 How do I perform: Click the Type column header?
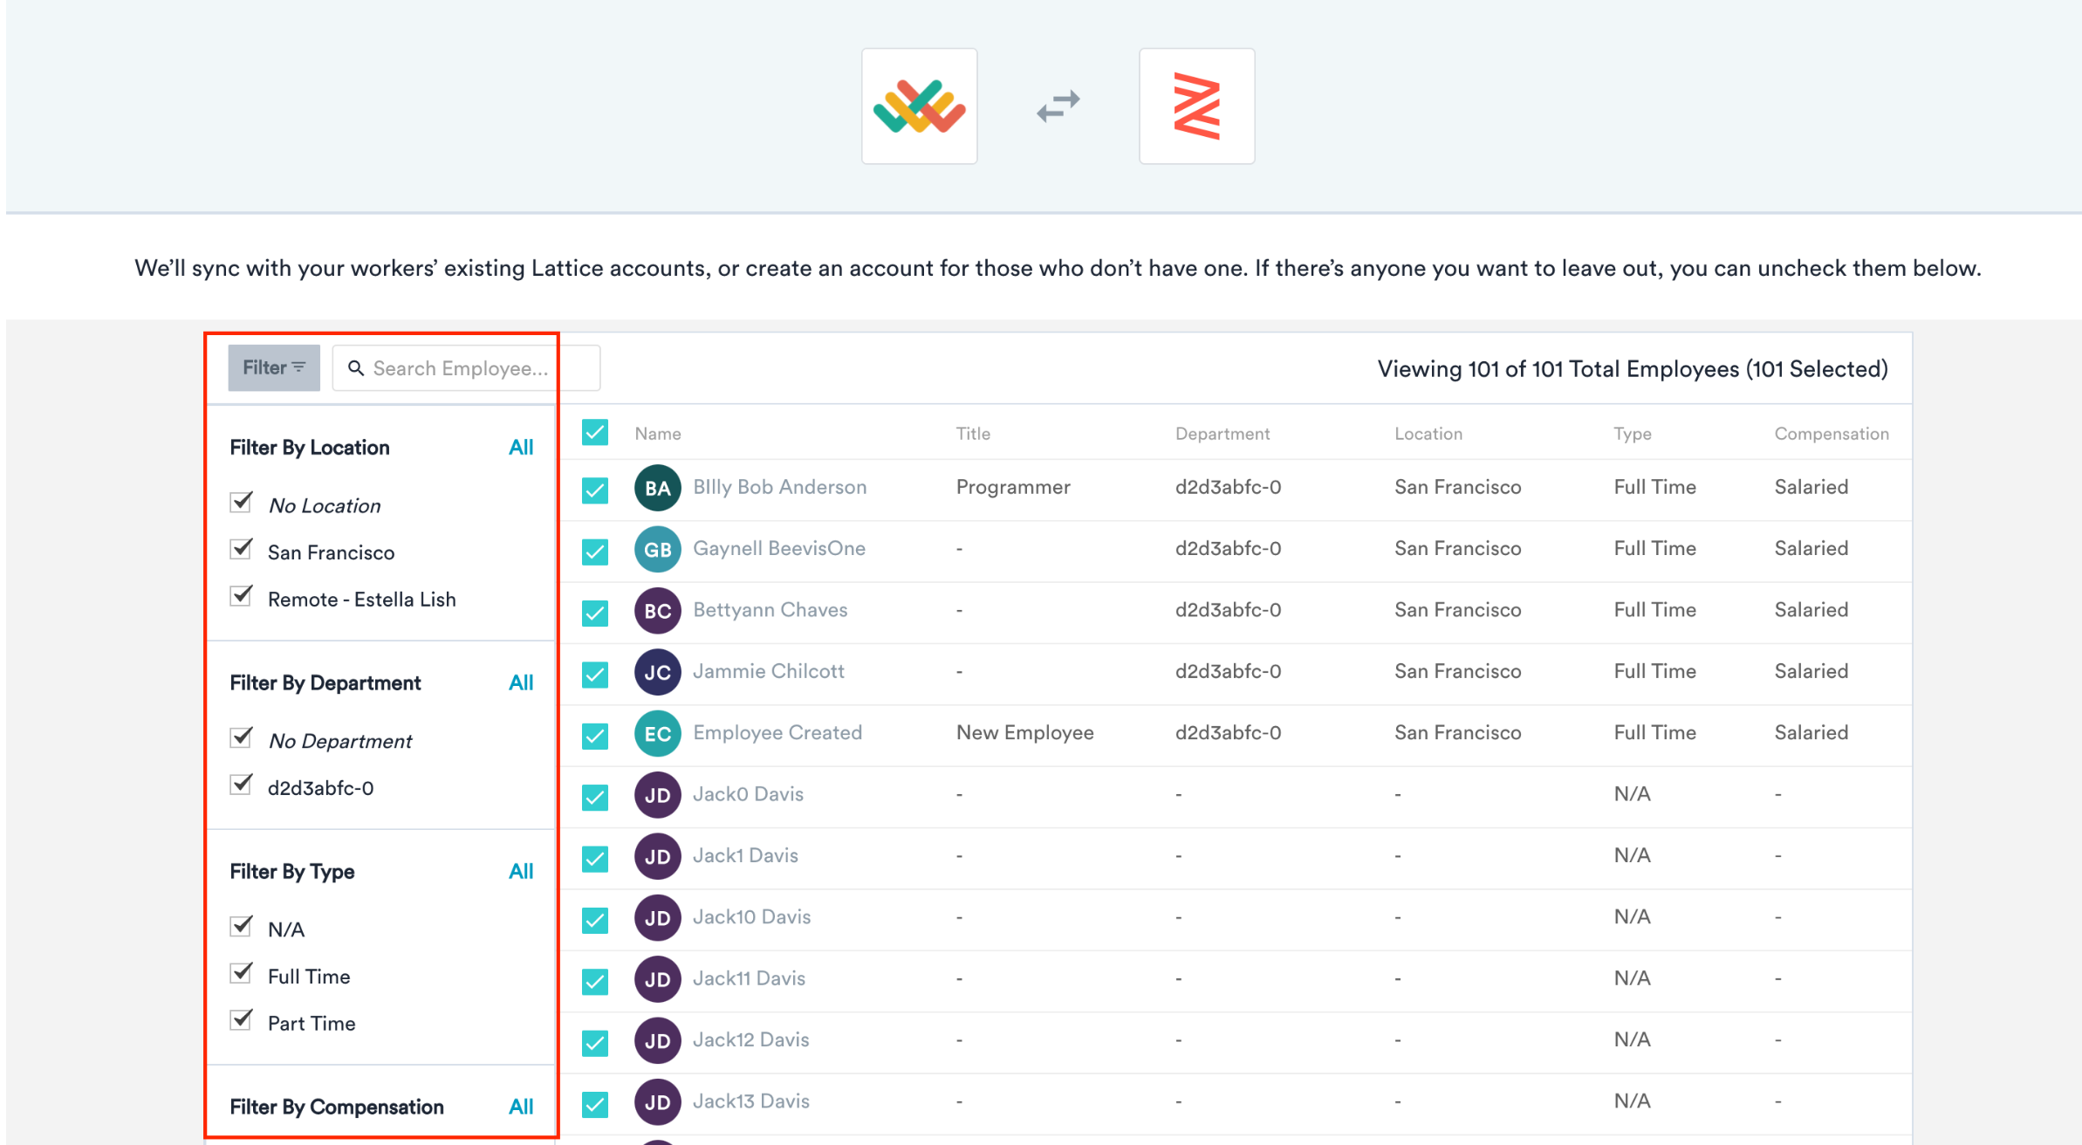pyautogui.click(x=1633, y=434)
